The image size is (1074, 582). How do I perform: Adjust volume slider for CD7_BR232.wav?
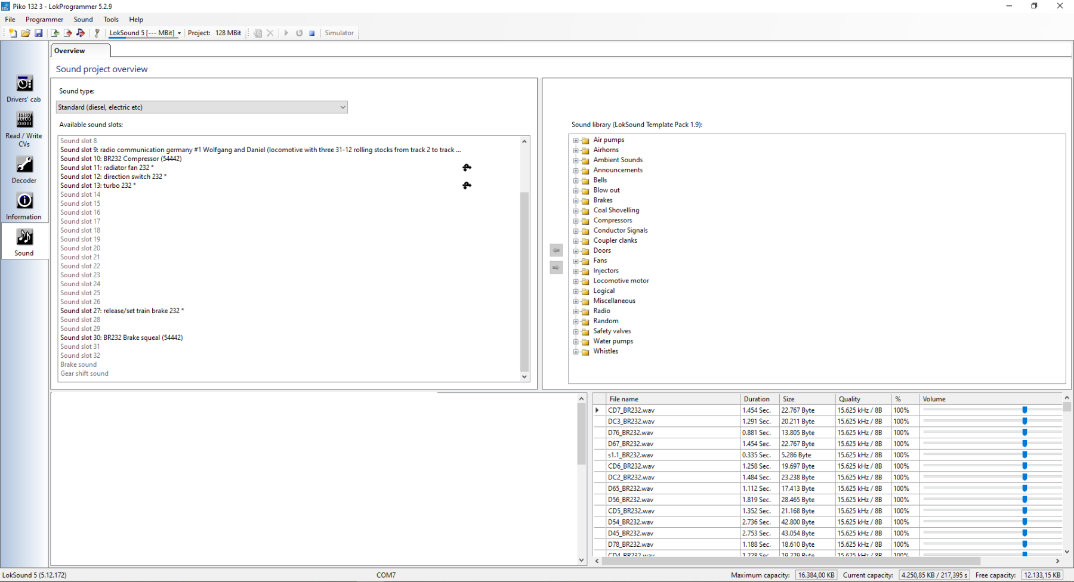point(1024,410)
